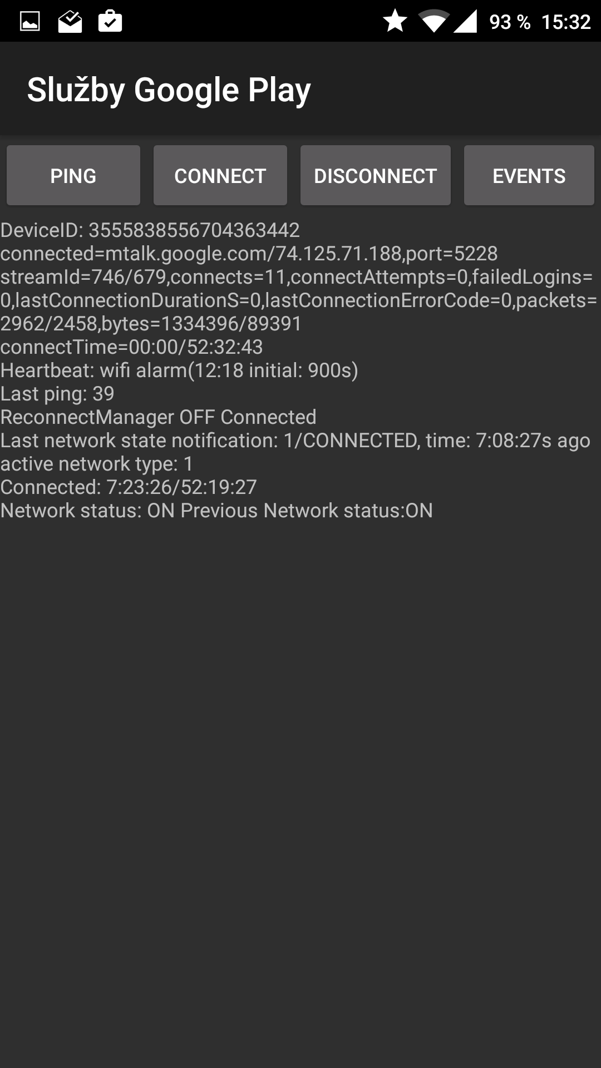Viewport: 601px width, 1068px height.
Task: Tap the star priority mode icon
Action: coord(395,21)
